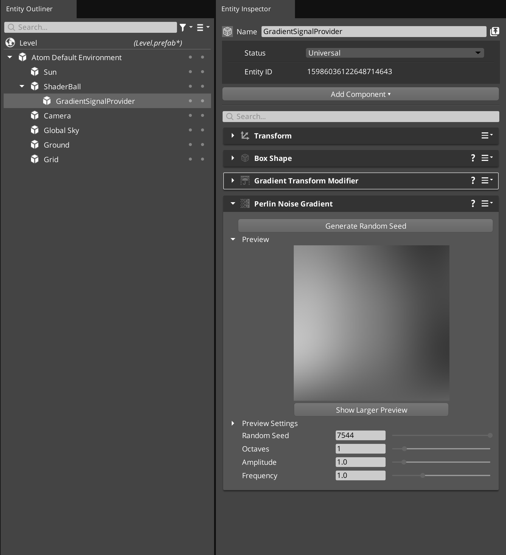The width and height of the screenshot is (506, 555).
Task: Toggle the lock dot for the Camera entity
Action: pos(203,115)
